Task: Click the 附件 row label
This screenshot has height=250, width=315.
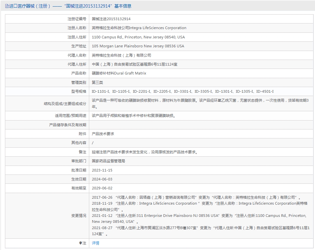Action: coord(82,134)
